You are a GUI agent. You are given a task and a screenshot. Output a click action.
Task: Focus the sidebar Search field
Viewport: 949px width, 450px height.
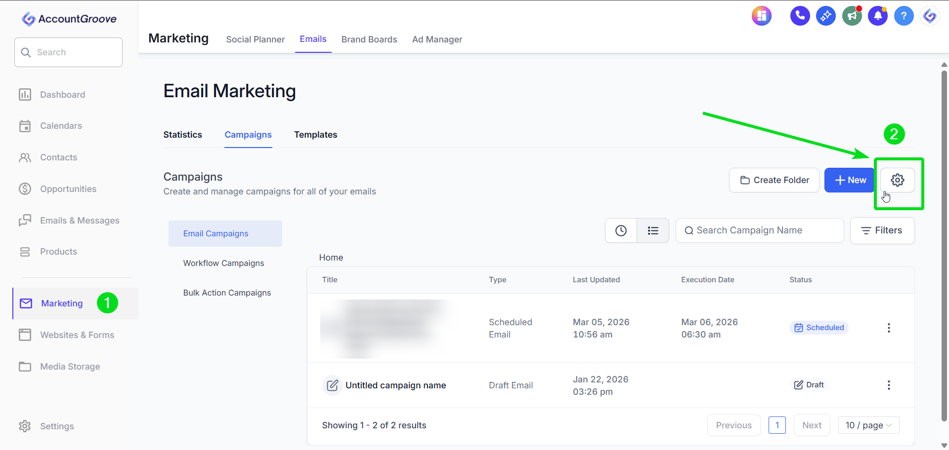(69, 52)
